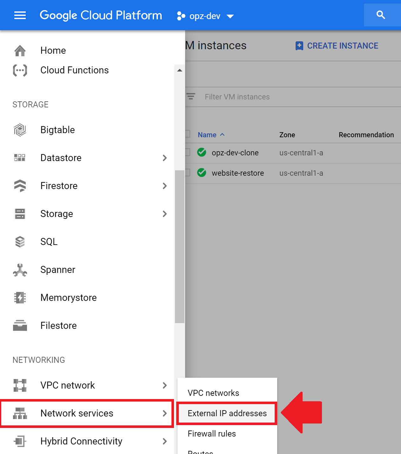Click the Bigtable icon
Viewport: 401px width, 454px height.
click(x=20, y=130)
